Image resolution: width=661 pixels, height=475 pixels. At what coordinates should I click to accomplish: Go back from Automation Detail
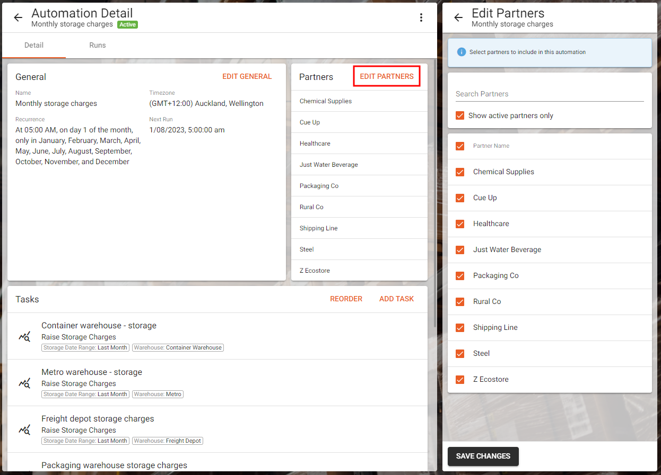(x=18, y=17)
